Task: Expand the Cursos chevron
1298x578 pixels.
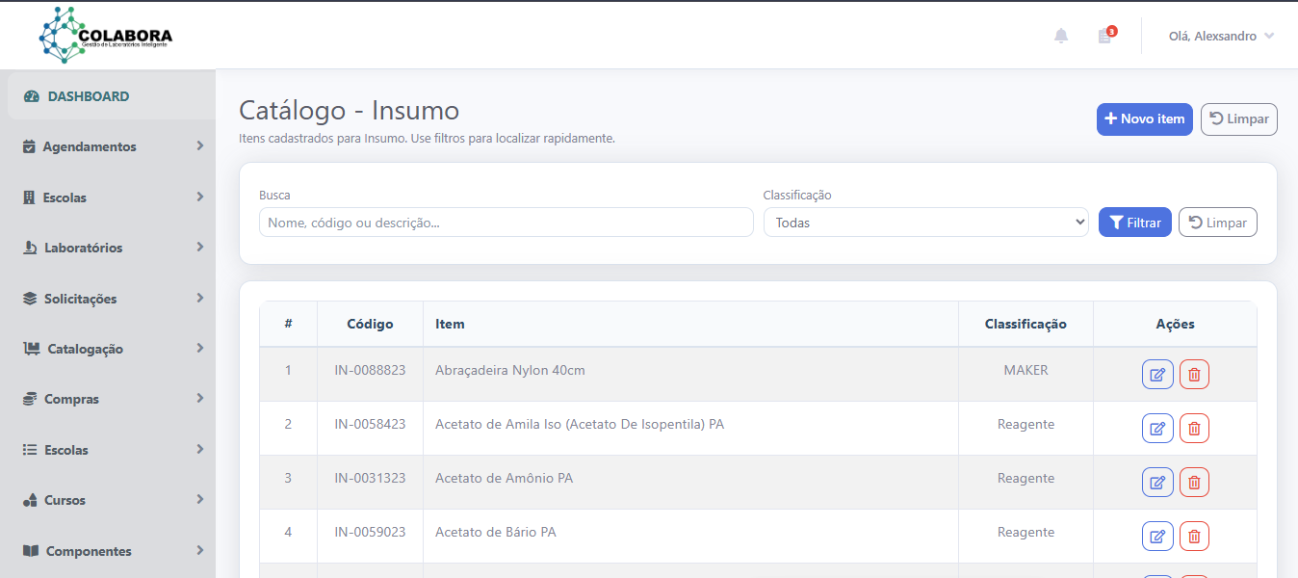Action: pyautogui.click(x=199, y=499)
